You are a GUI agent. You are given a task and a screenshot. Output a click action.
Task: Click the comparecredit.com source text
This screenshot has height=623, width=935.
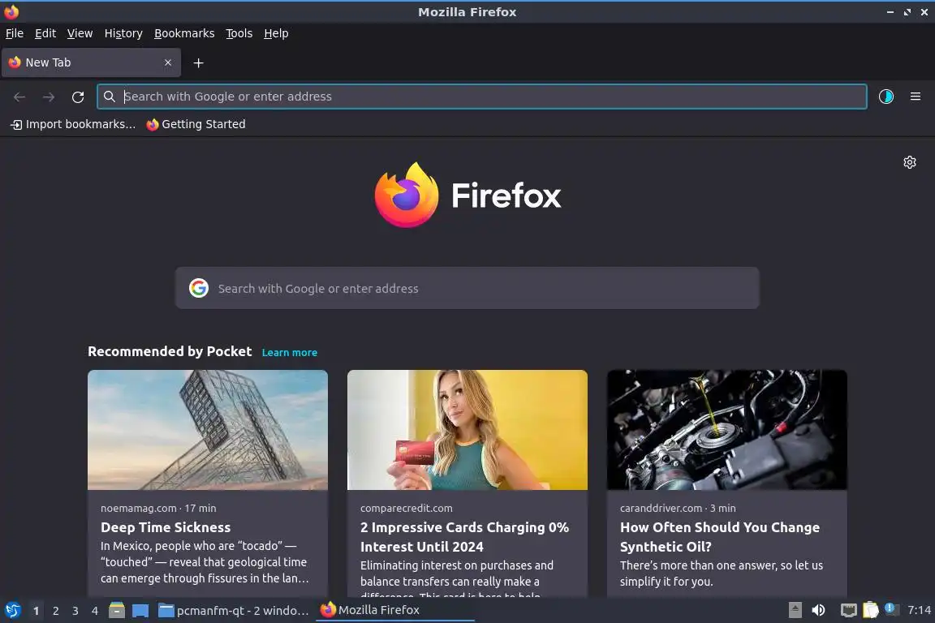[406, 509]
